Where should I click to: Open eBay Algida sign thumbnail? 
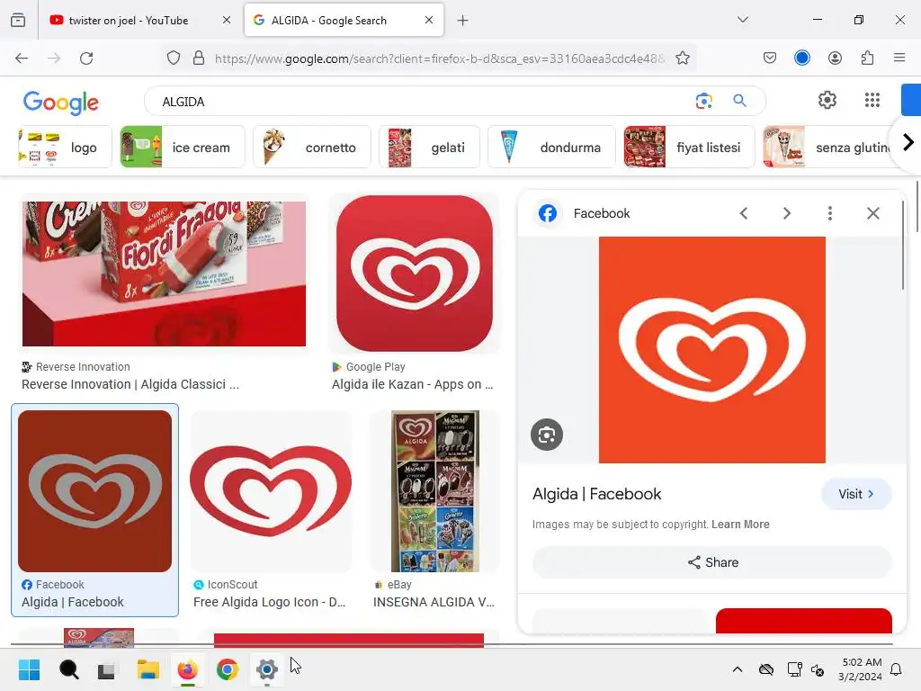coord(434,491)
